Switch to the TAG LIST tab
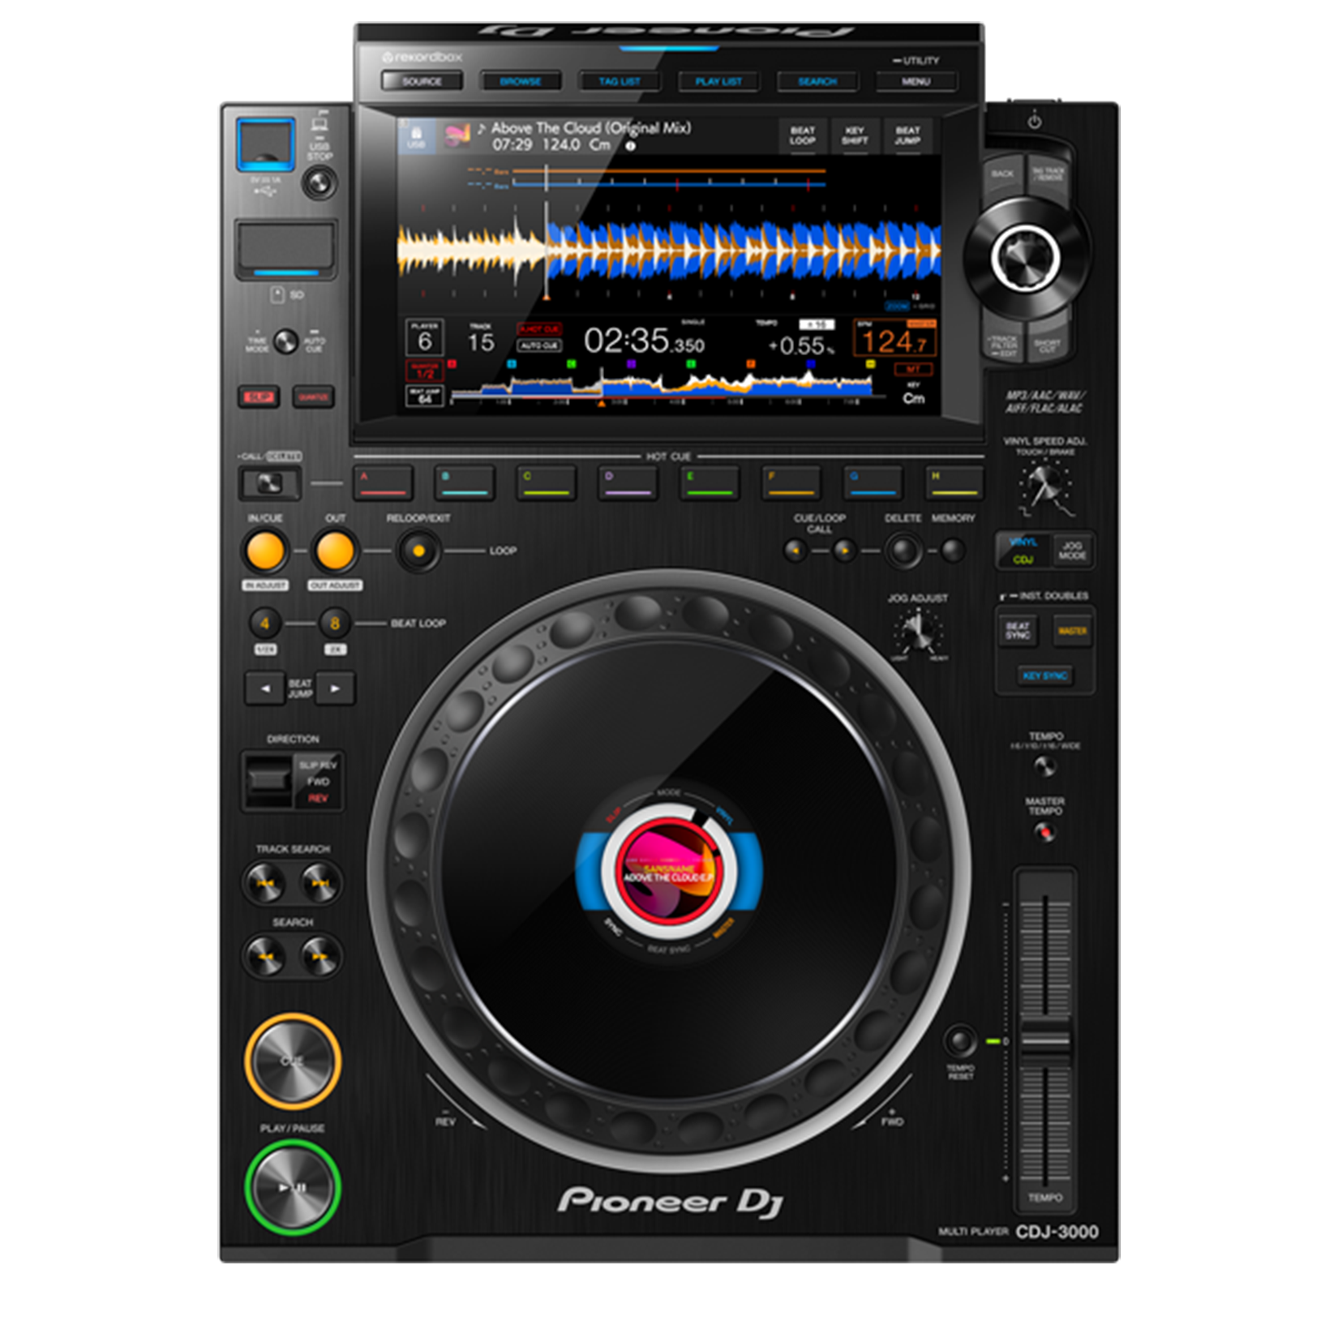Screen dimensions: 1338x1338 coord(620,82)
